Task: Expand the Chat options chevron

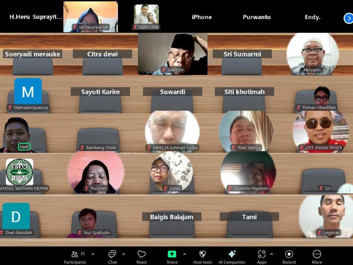Action: click(123, 254)
